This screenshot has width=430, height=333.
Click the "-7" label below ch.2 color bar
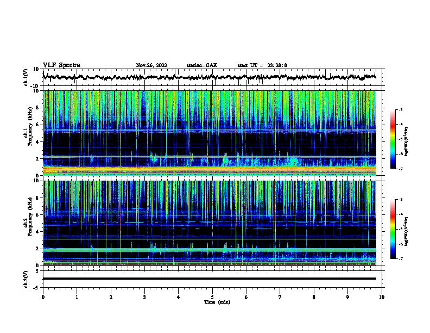pyautogui.click(x=400, y=258)
